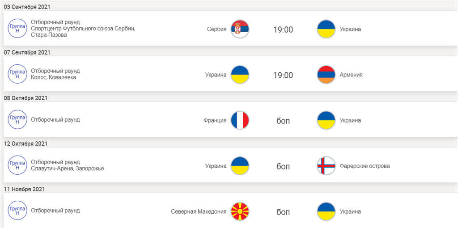Click the Faroe Islands flag icon
458x228 pixels.
tap(326, 166)
